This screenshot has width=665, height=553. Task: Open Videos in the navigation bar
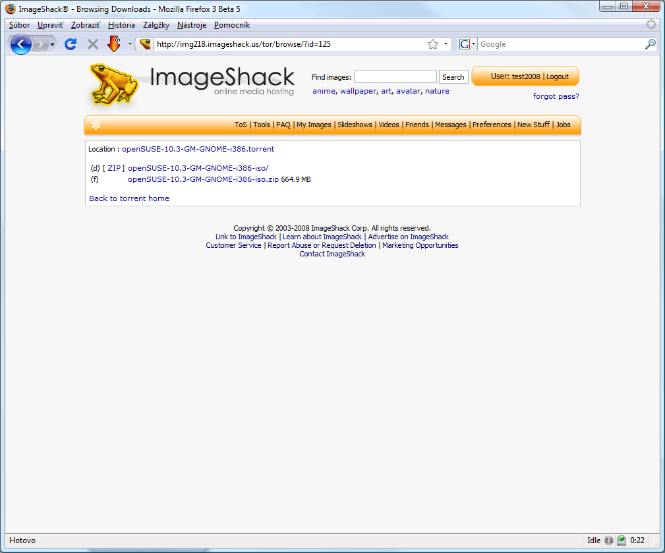[388, 125]
